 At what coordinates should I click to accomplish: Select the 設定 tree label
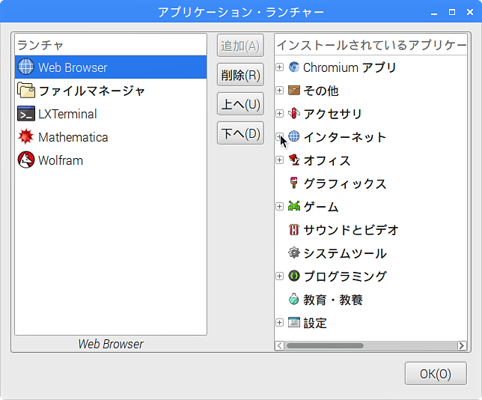(315, 323)
